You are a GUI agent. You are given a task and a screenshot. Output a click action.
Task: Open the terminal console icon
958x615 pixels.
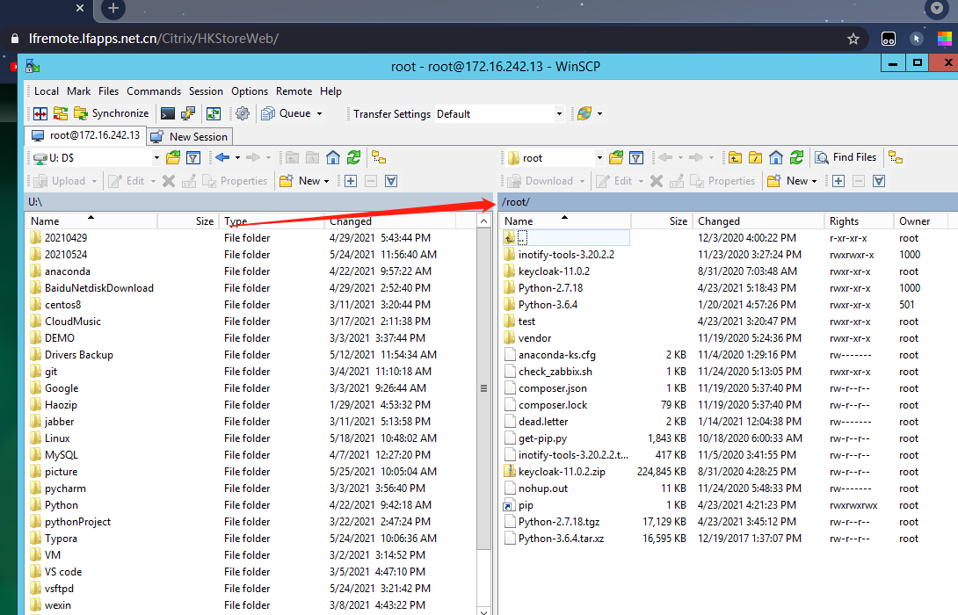pos(167,113)
